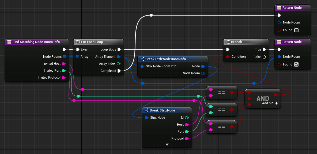
Task: Click the lower Return Node's Node Room pin
Action: click(280, 57)
